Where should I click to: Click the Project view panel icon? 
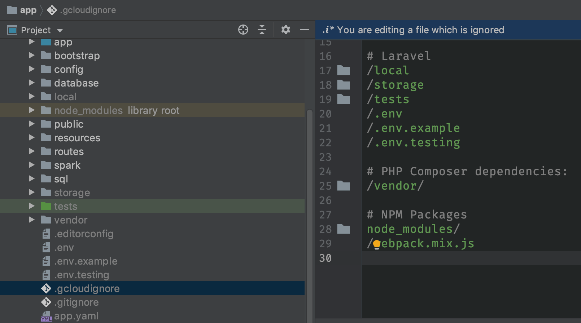(12, 30)
